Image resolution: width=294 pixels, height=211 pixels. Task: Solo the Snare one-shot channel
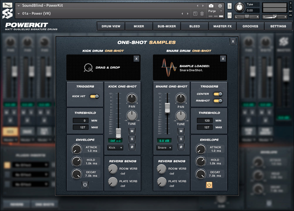[x=181, y=139]
